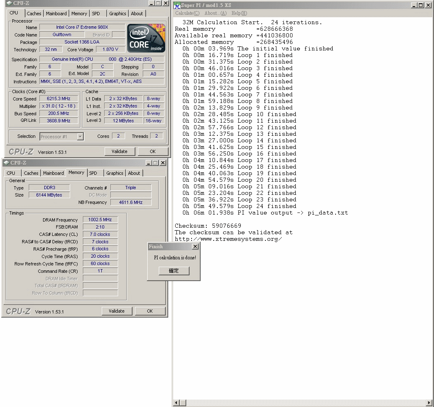434x407 pixels.
Task: Switch to Caches tab in top CPU-Z window
Action: tap(34, 13)
